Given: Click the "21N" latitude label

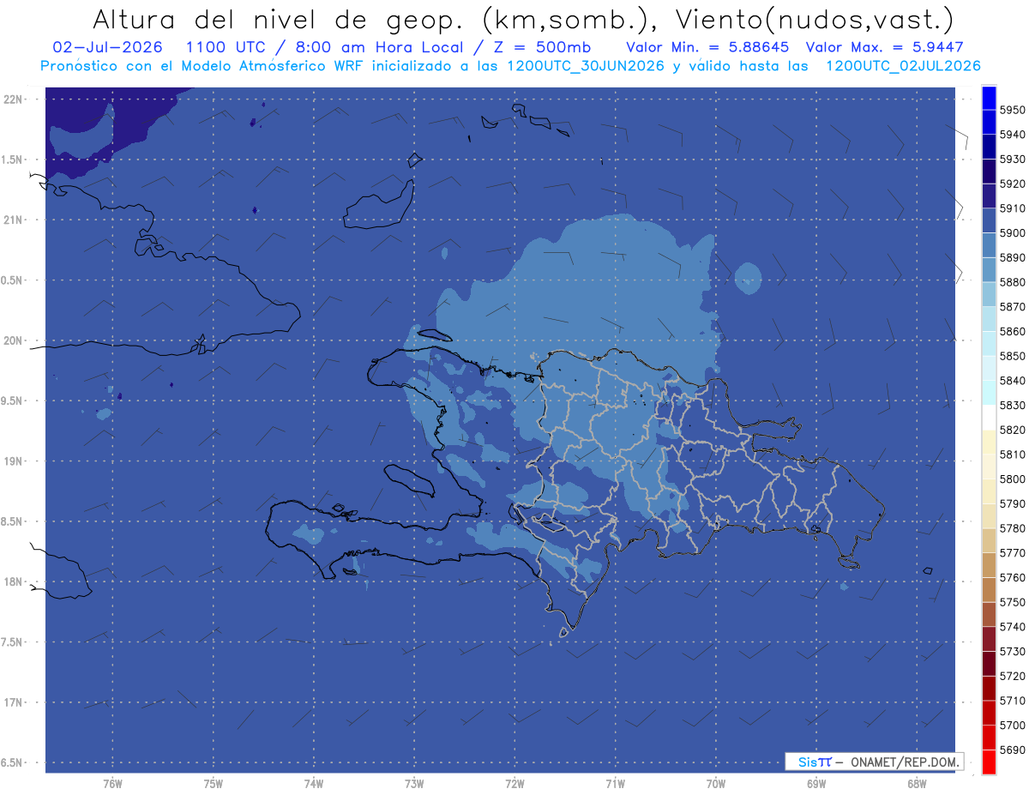Looking at the screenshot, I should click(x=13, y=220).
